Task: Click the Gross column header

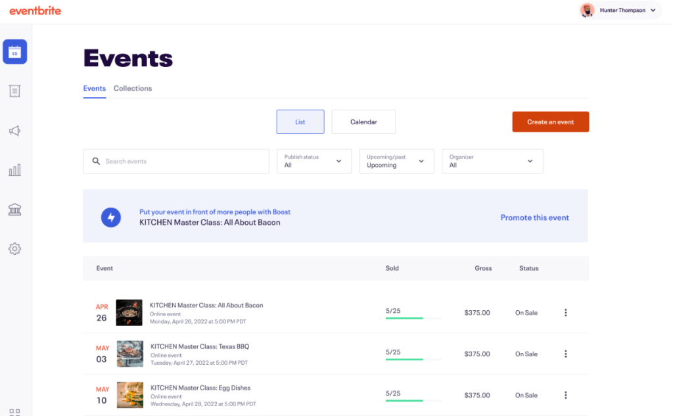Action: pos(483,268)
